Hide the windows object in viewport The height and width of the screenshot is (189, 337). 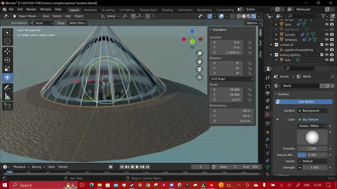326,40
